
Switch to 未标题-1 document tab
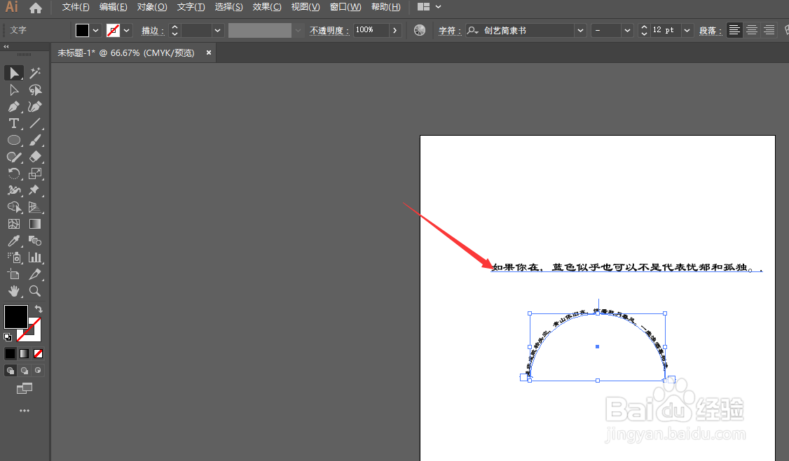click(126, 52)
